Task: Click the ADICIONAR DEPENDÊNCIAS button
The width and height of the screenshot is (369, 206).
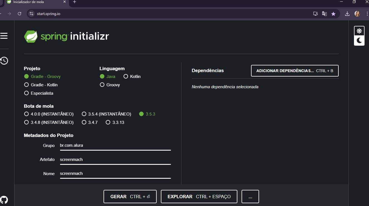Action: [x=295, y=71]
